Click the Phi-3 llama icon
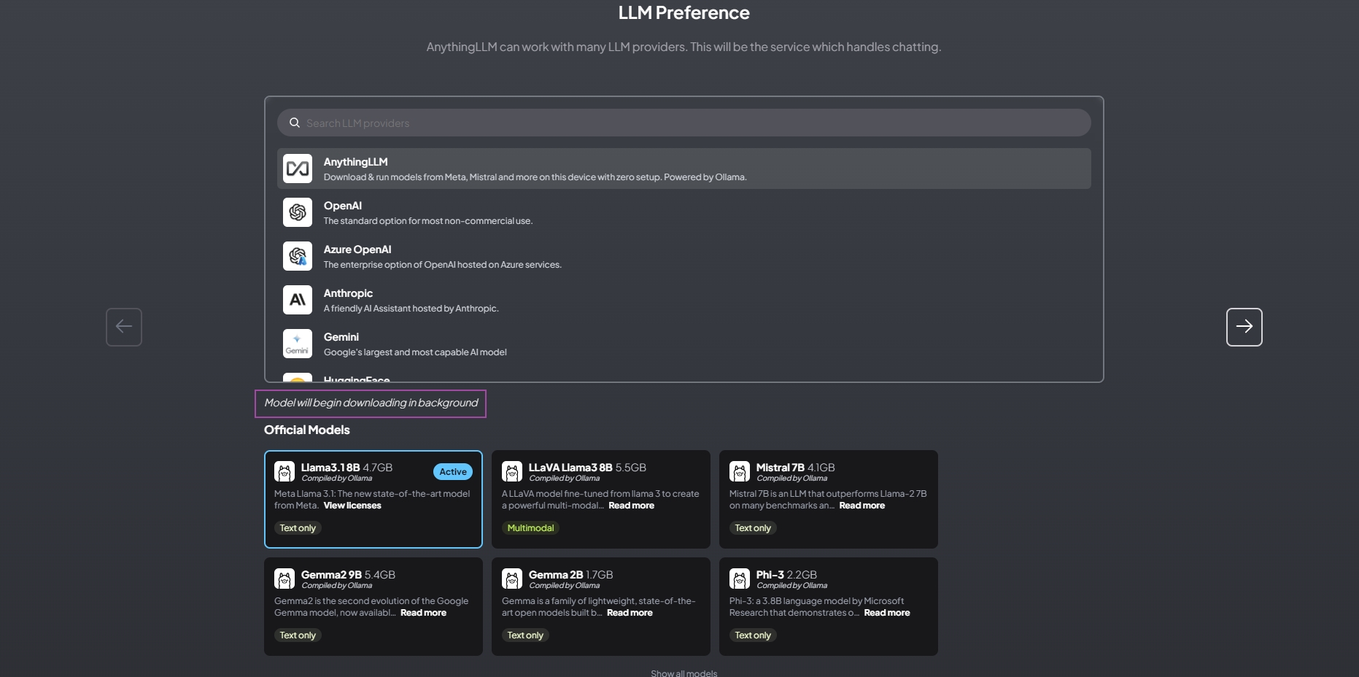Viewport: 1359px width, 677px height. pos(740,579)
